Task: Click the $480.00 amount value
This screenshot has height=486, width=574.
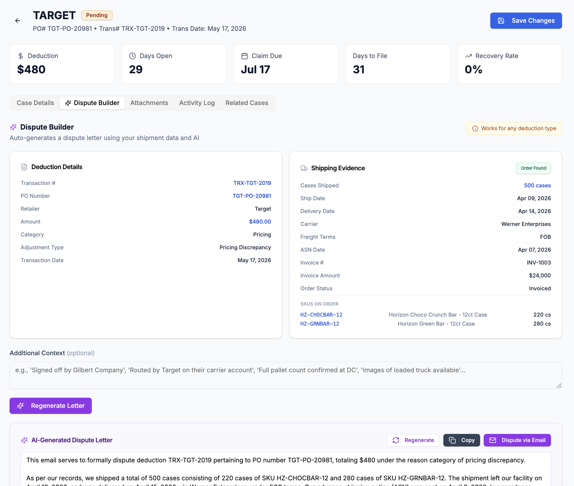Action: (260, 222)
